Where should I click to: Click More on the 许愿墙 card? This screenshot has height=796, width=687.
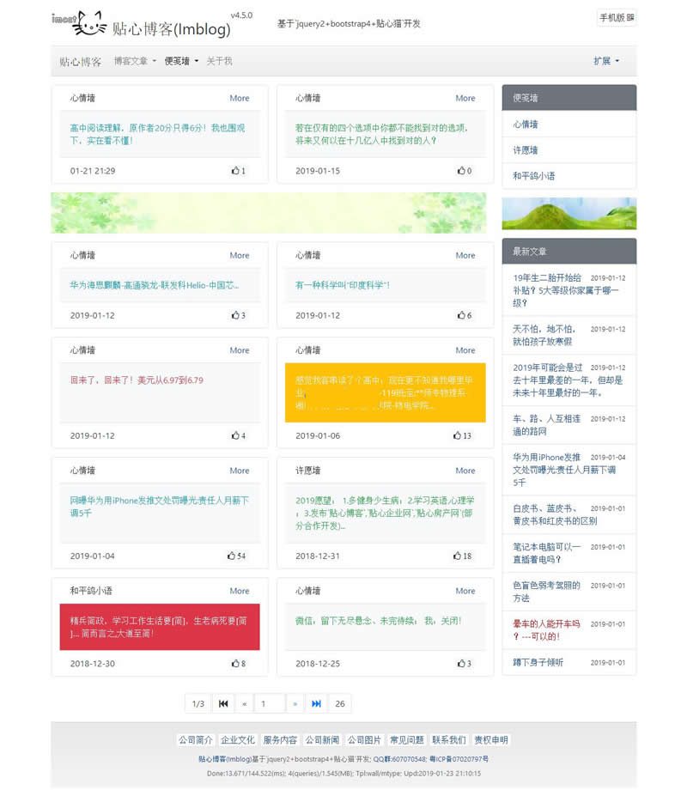(465, 471)
